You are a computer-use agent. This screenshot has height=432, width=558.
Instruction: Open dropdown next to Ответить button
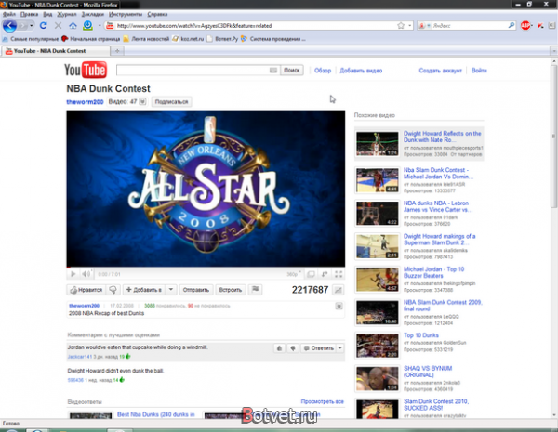tap(340, 348)
